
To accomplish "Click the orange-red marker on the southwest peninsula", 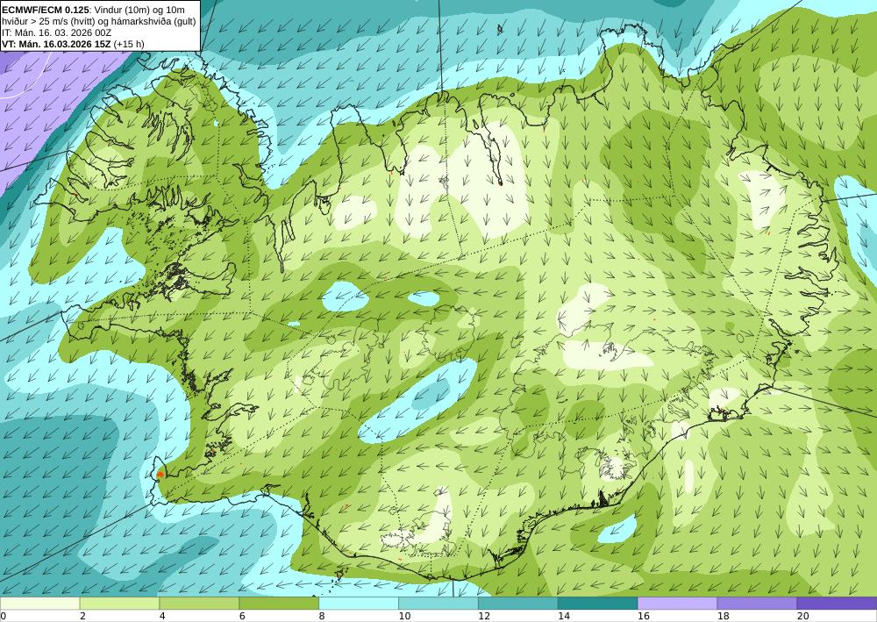I will (160, 474).
